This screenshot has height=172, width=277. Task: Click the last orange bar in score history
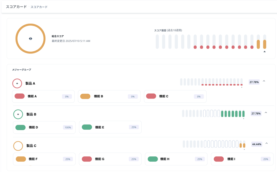pos(265,44)
